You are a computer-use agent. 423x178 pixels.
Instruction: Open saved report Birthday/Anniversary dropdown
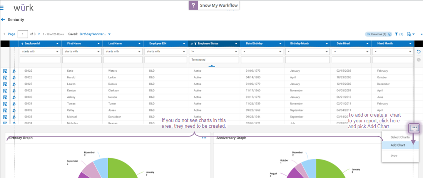(95, 34)
